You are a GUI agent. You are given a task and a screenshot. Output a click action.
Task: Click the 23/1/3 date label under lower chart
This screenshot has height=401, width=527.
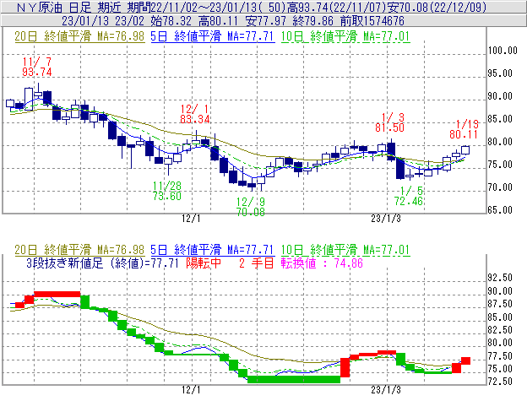point(386,390)
